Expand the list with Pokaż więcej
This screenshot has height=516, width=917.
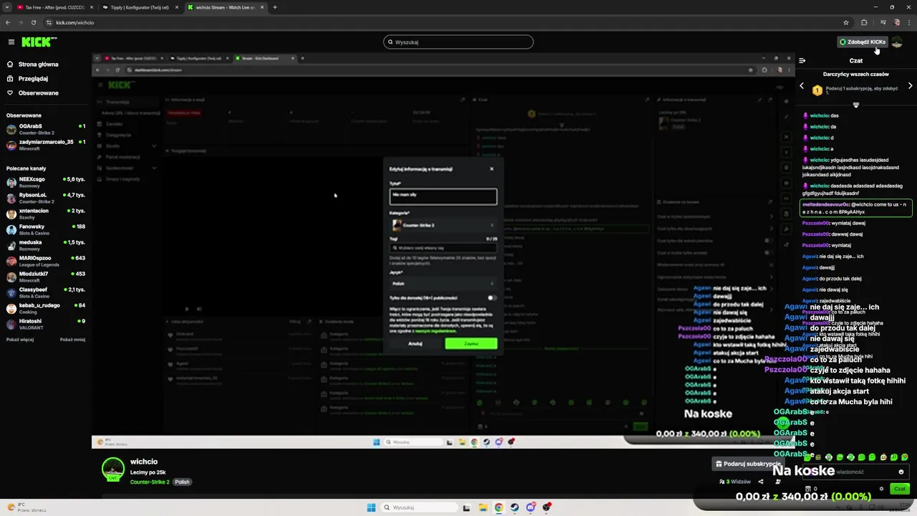click(20, 340)
